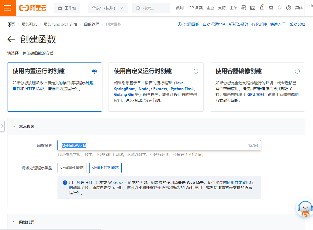Select 使用自定义运行时创建 radio button
The width and height of the screenshot is (313, 230).
coord(196,71)
